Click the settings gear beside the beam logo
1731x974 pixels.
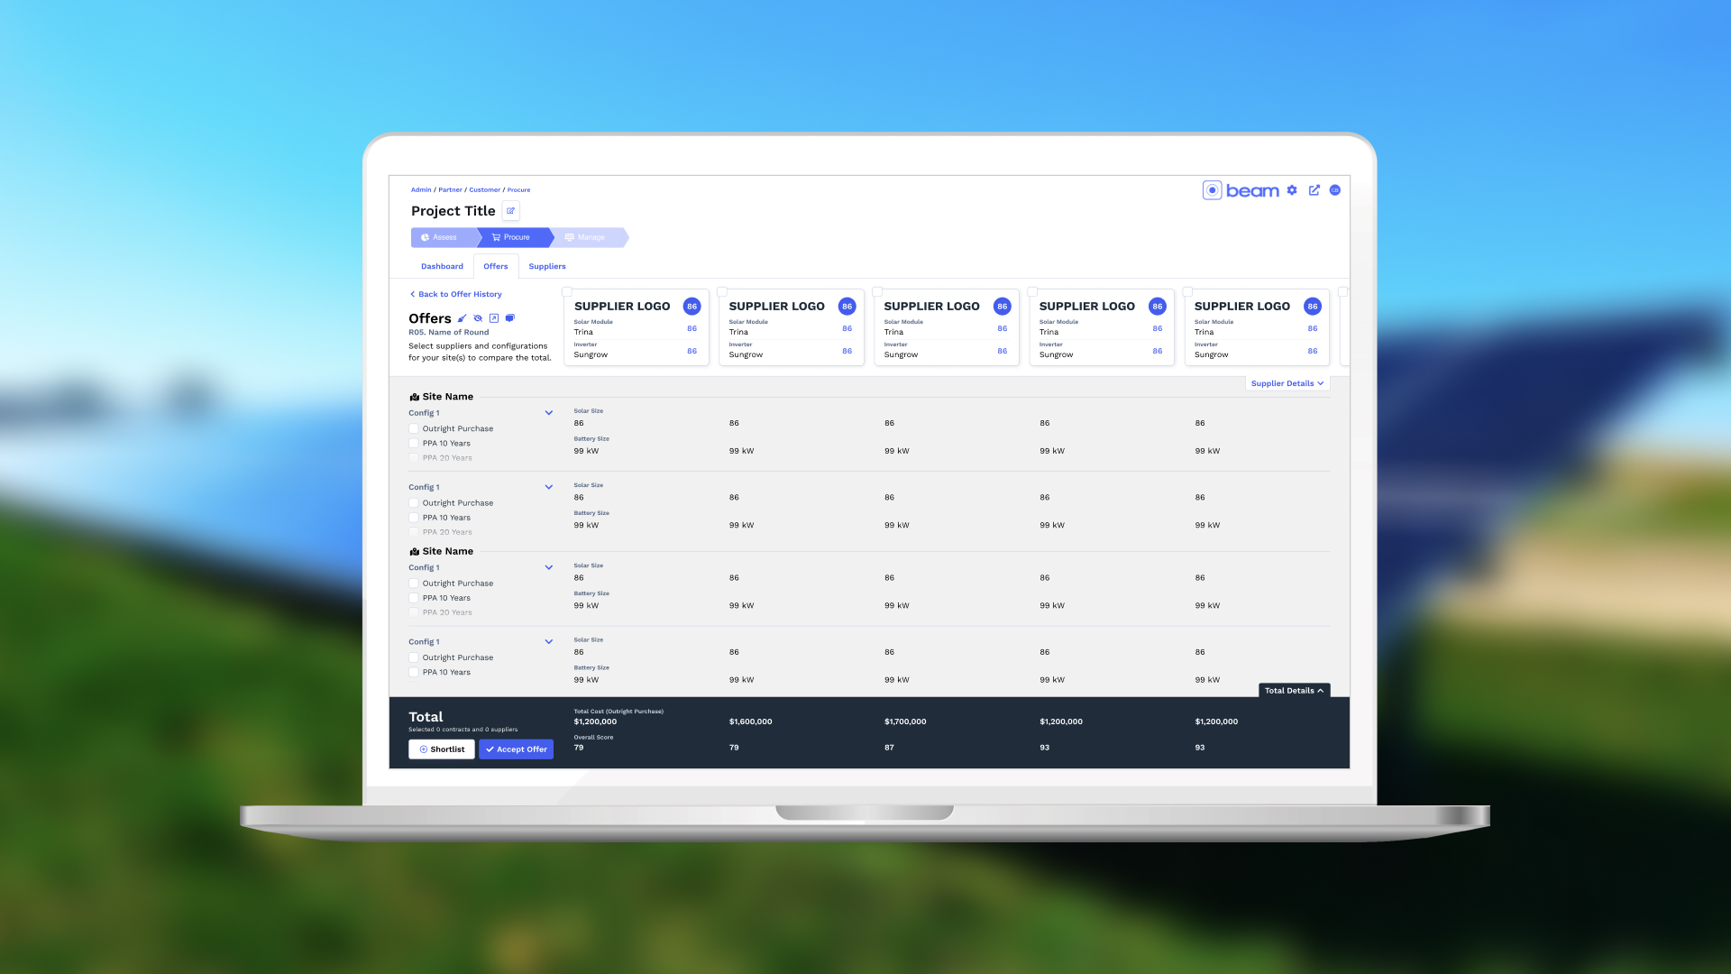[1293, 190]
